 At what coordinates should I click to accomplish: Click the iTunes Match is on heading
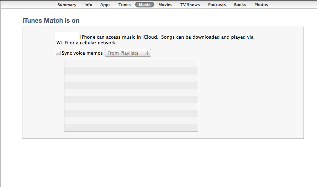click(x=51, y=21)
